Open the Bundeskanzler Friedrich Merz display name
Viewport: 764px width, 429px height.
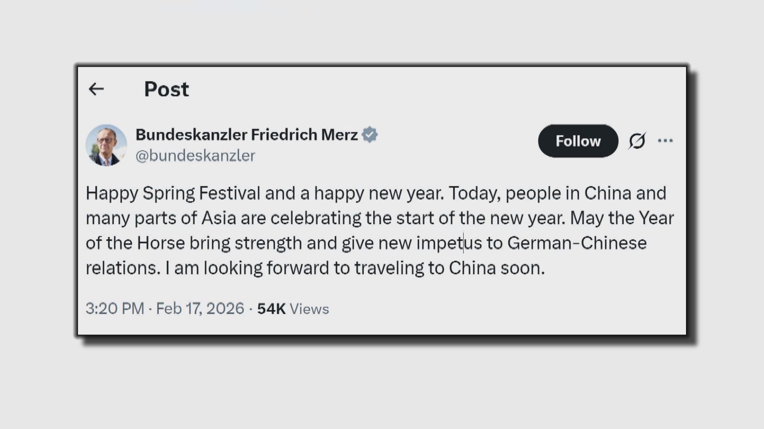(247, 135)
